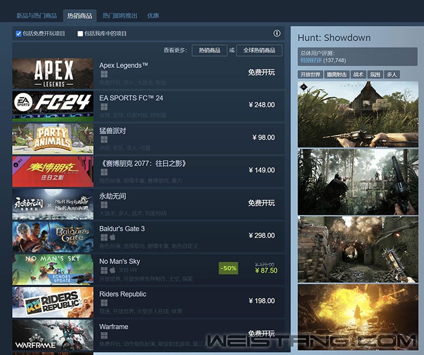The height and width of the screenshot is (355, 424).
Task: Open Riders Republic capsule image
Action: (x=53, y=302)
